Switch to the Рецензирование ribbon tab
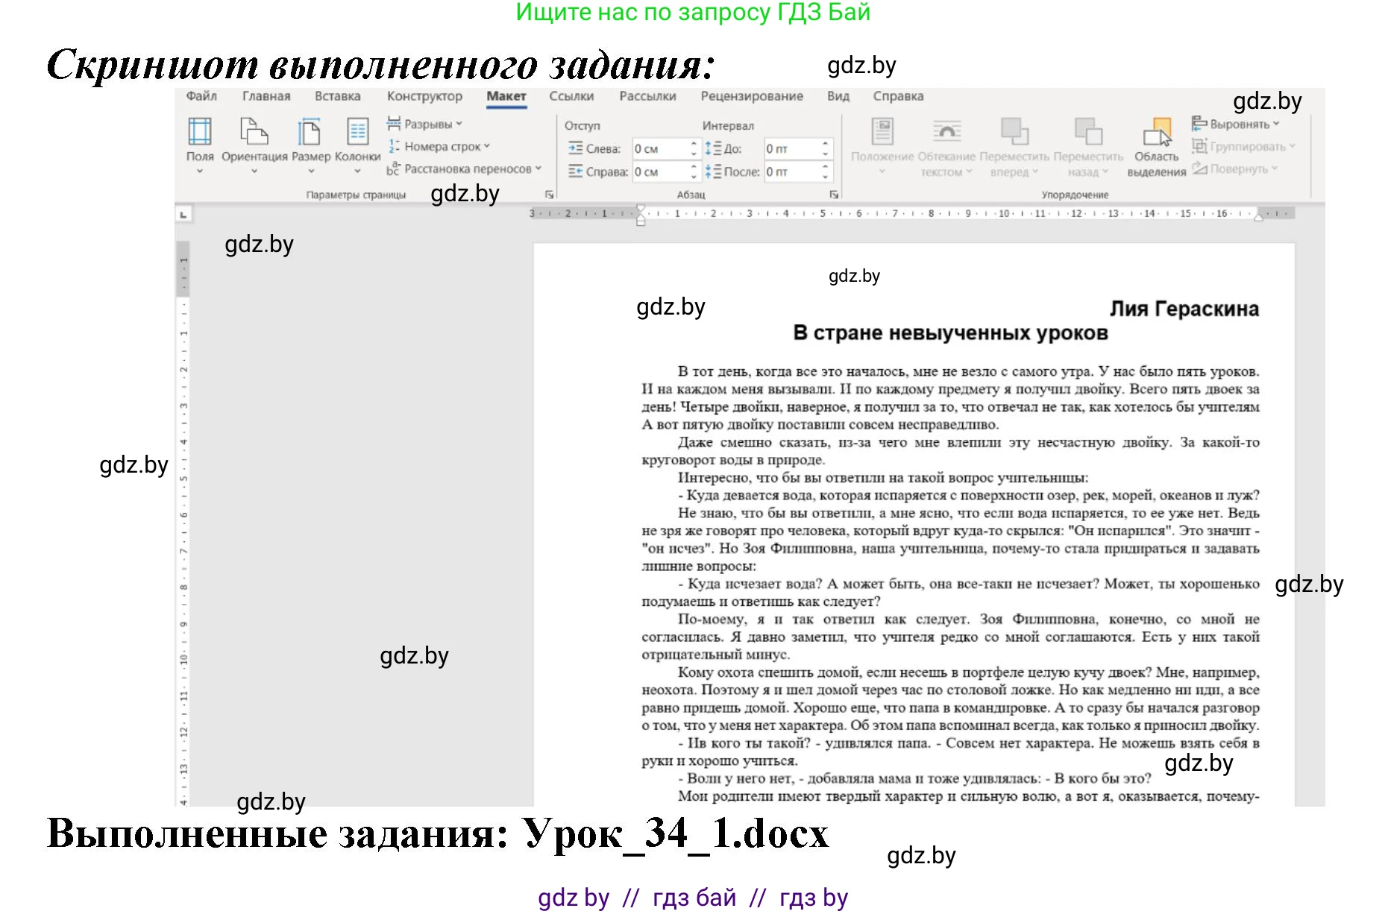The height and width of the screenshot is (914, 1388). tap(751, 96)
